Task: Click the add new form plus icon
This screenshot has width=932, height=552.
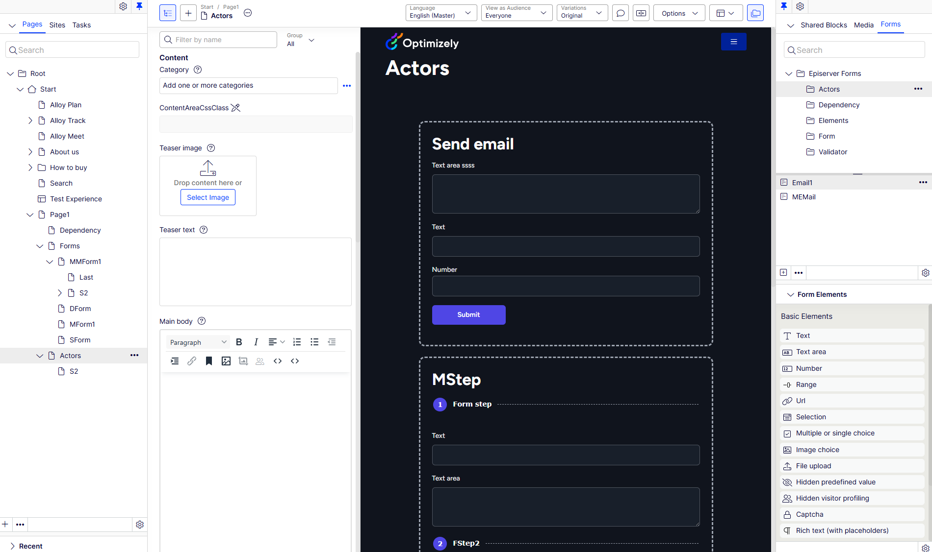Action: [783, 272]
